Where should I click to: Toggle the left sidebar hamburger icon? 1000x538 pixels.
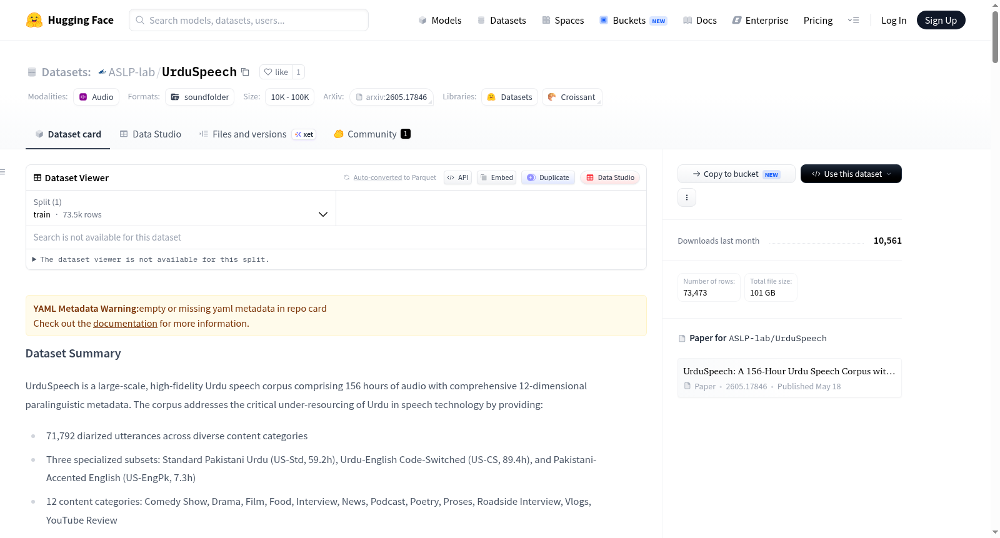point(2,171)
